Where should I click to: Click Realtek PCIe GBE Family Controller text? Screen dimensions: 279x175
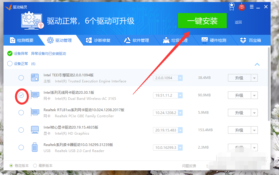click(x=84, y=116)
